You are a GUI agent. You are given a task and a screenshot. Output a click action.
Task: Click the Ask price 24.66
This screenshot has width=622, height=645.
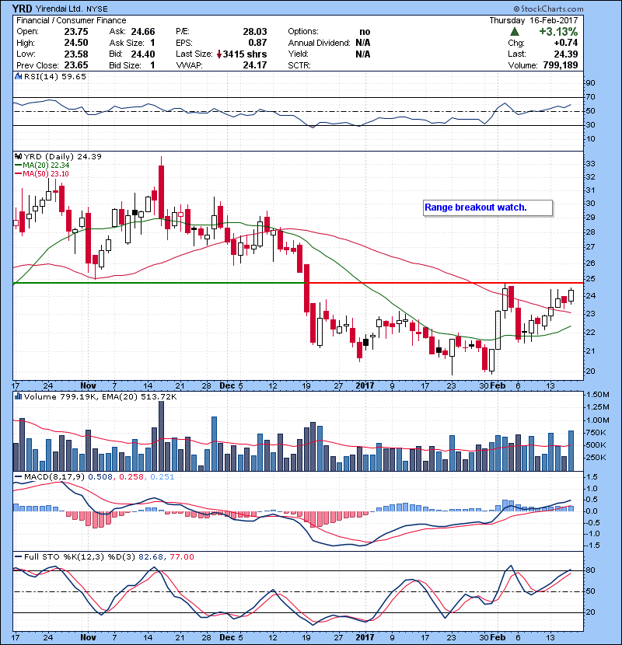143,32
